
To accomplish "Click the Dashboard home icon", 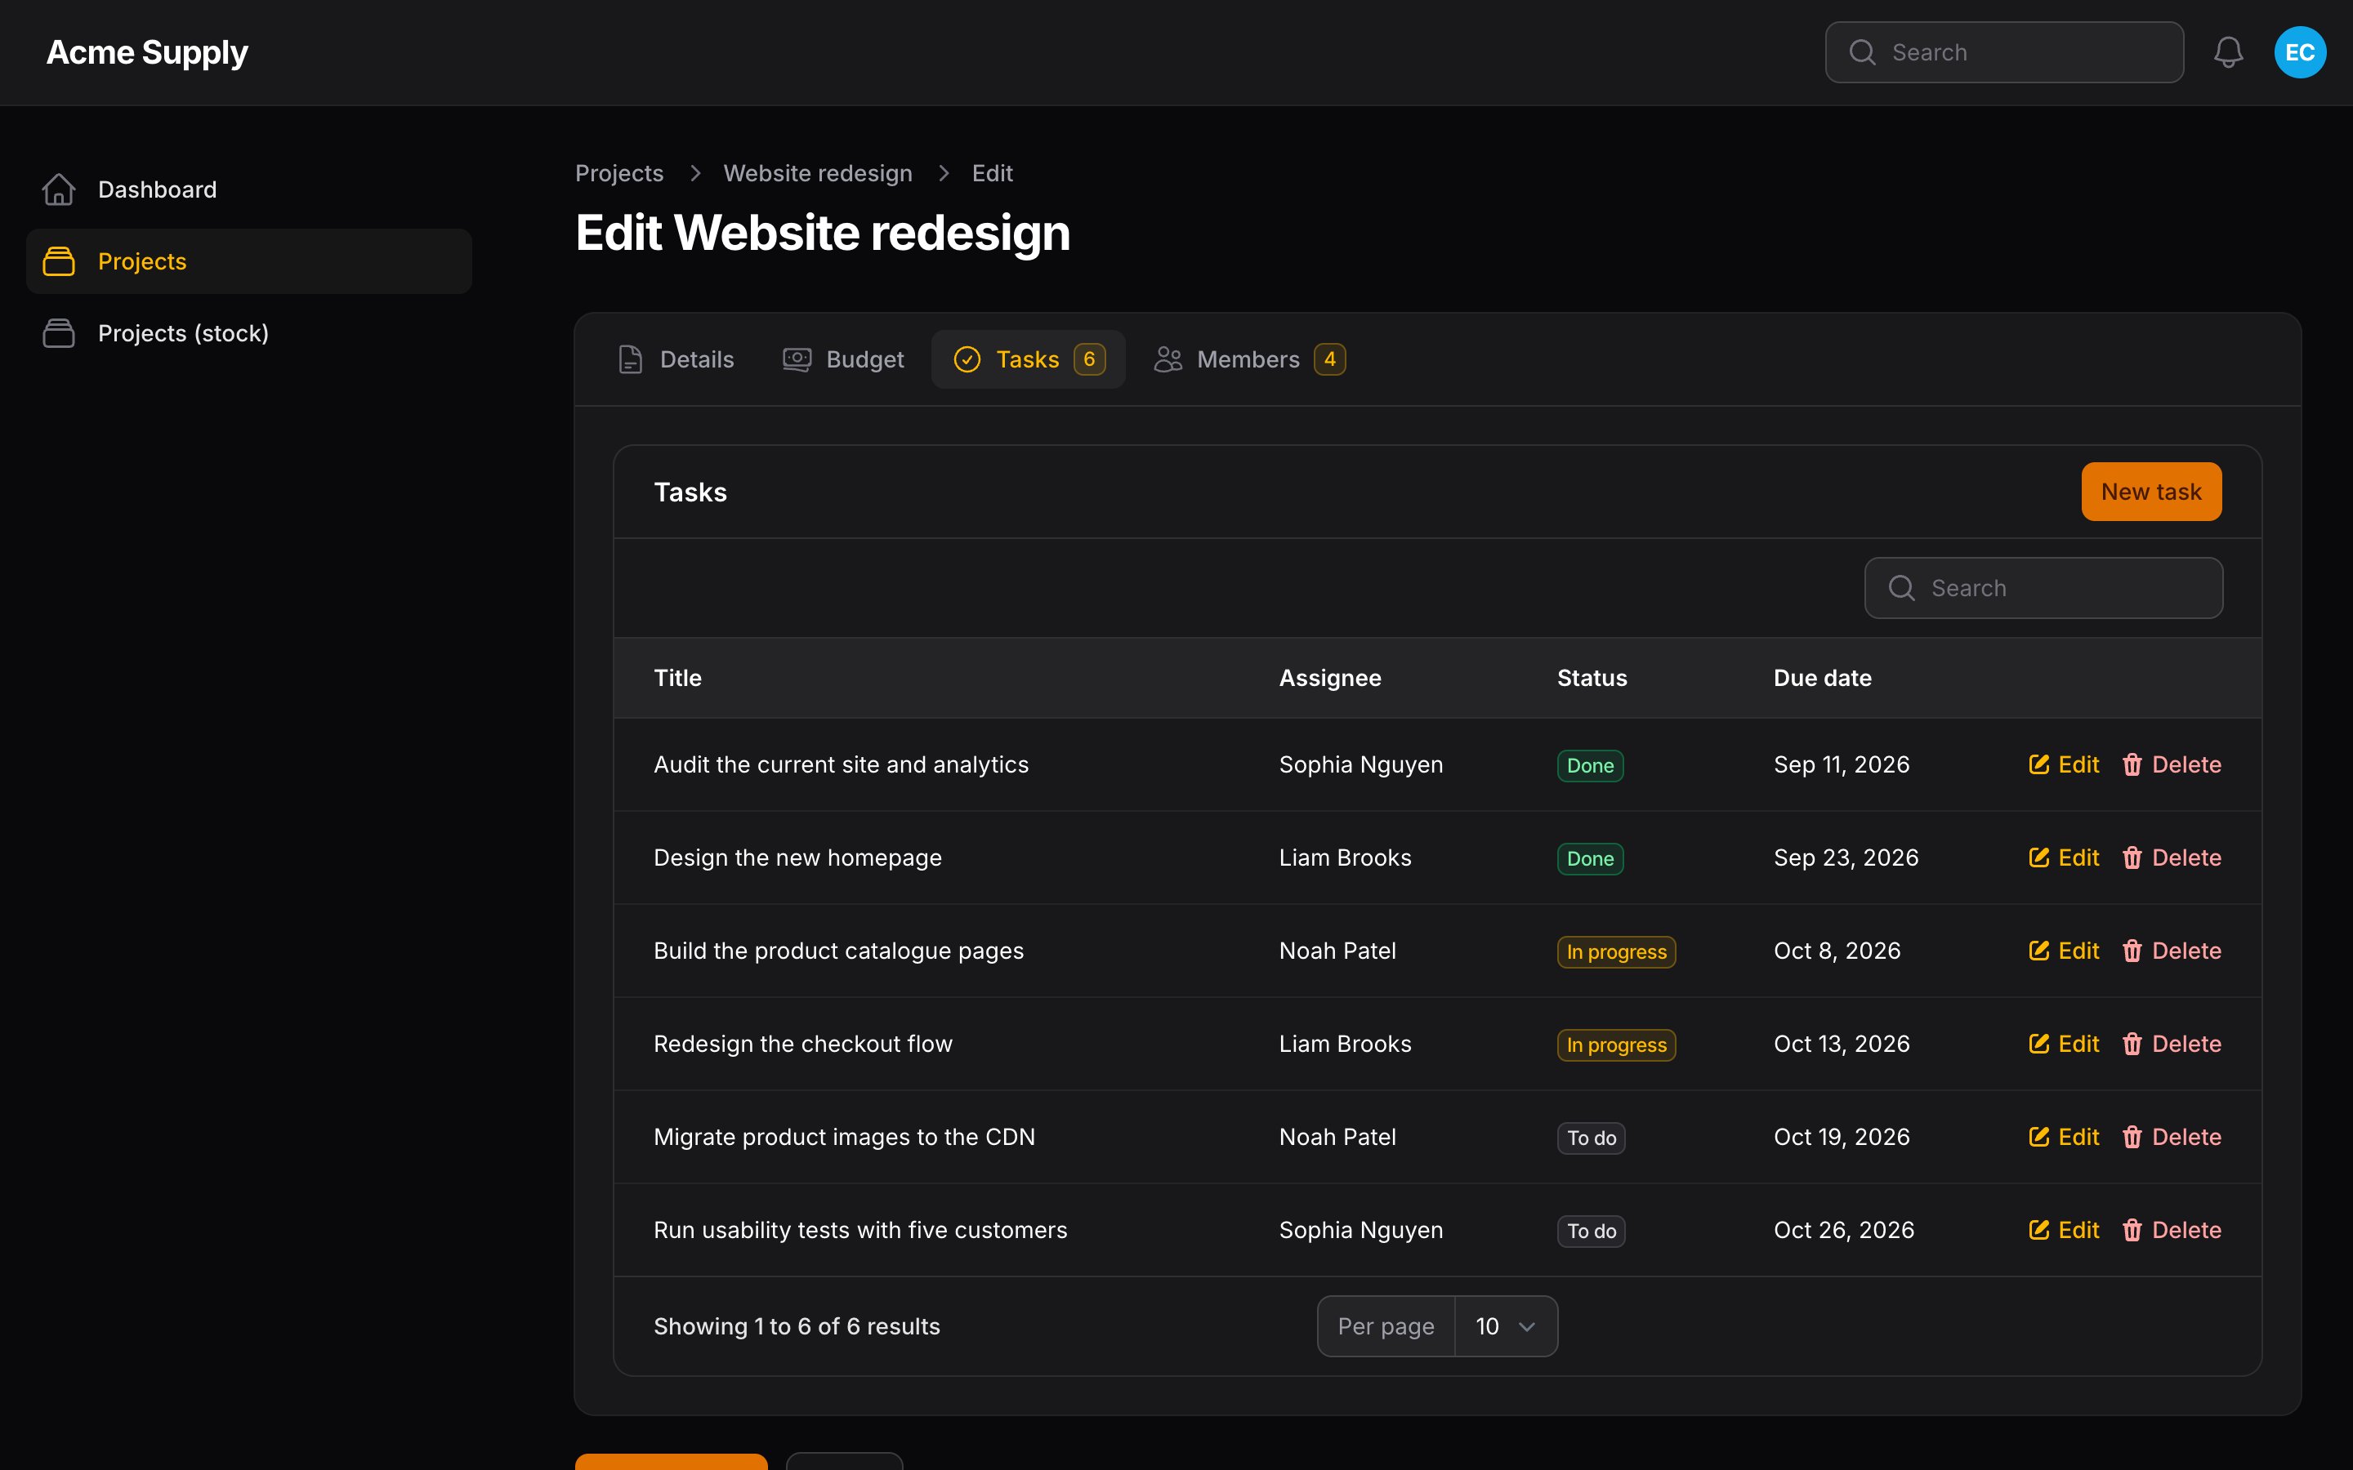I will 58,189.
